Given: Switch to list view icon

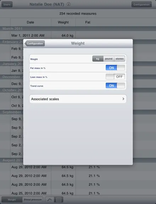Looking at the screenshot, I should [58, 200].
